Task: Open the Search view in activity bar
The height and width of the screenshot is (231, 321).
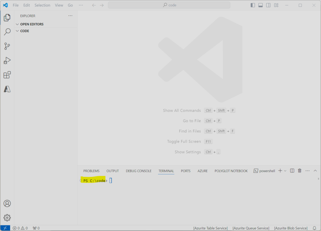Action: pos(7,32)
